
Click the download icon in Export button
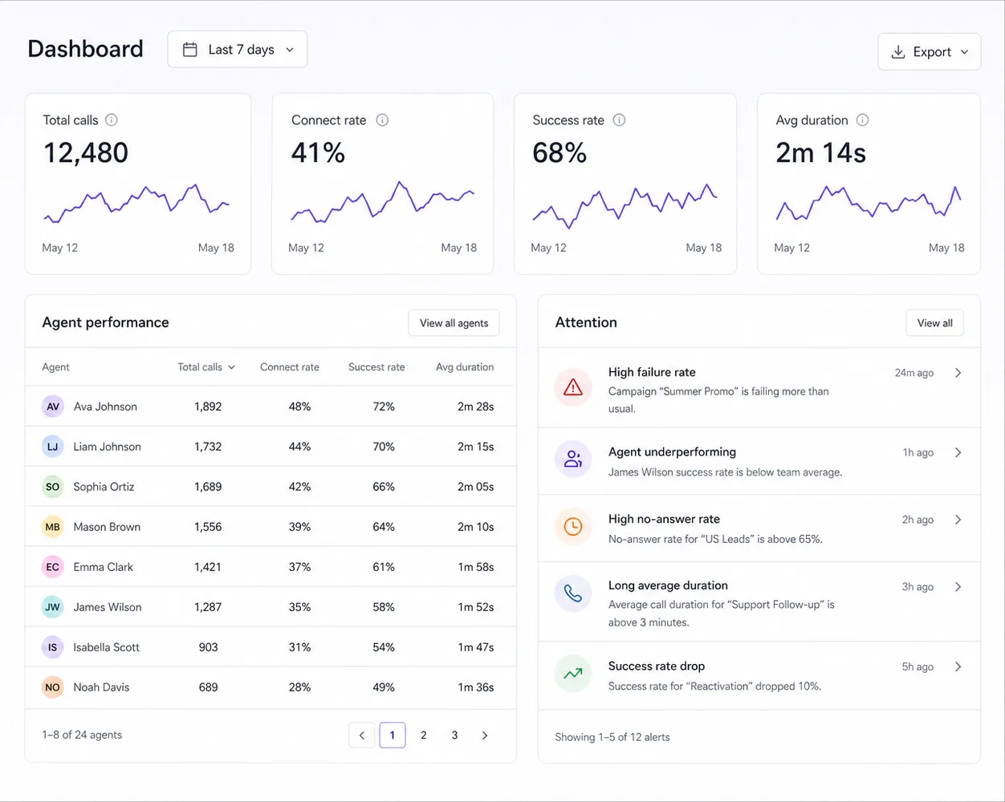point(898,52)
